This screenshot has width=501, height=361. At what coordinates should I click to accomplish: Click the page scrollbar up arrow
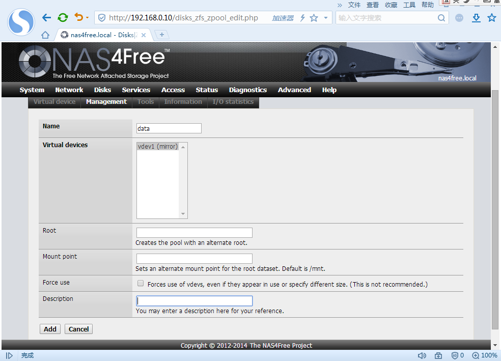tap(495, 47)
